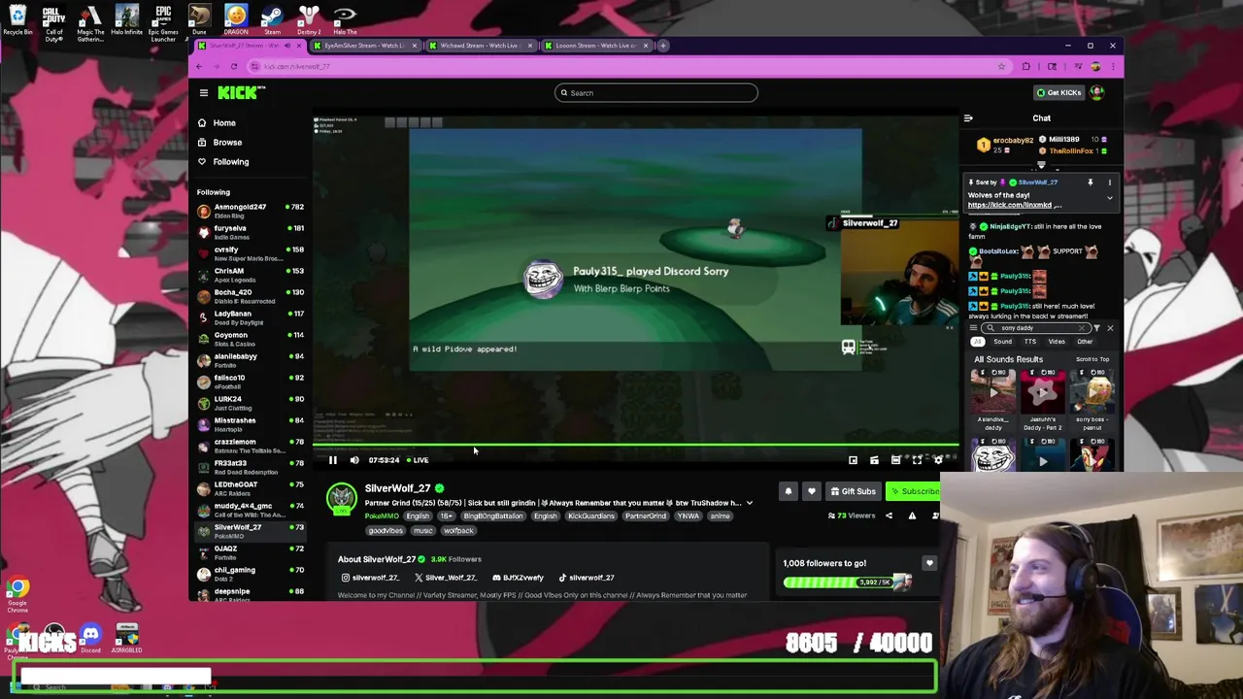Switch to Wichawd Stream browser tab
The width and height of the screenshot is (1243, 699).
tap(480, 46)
